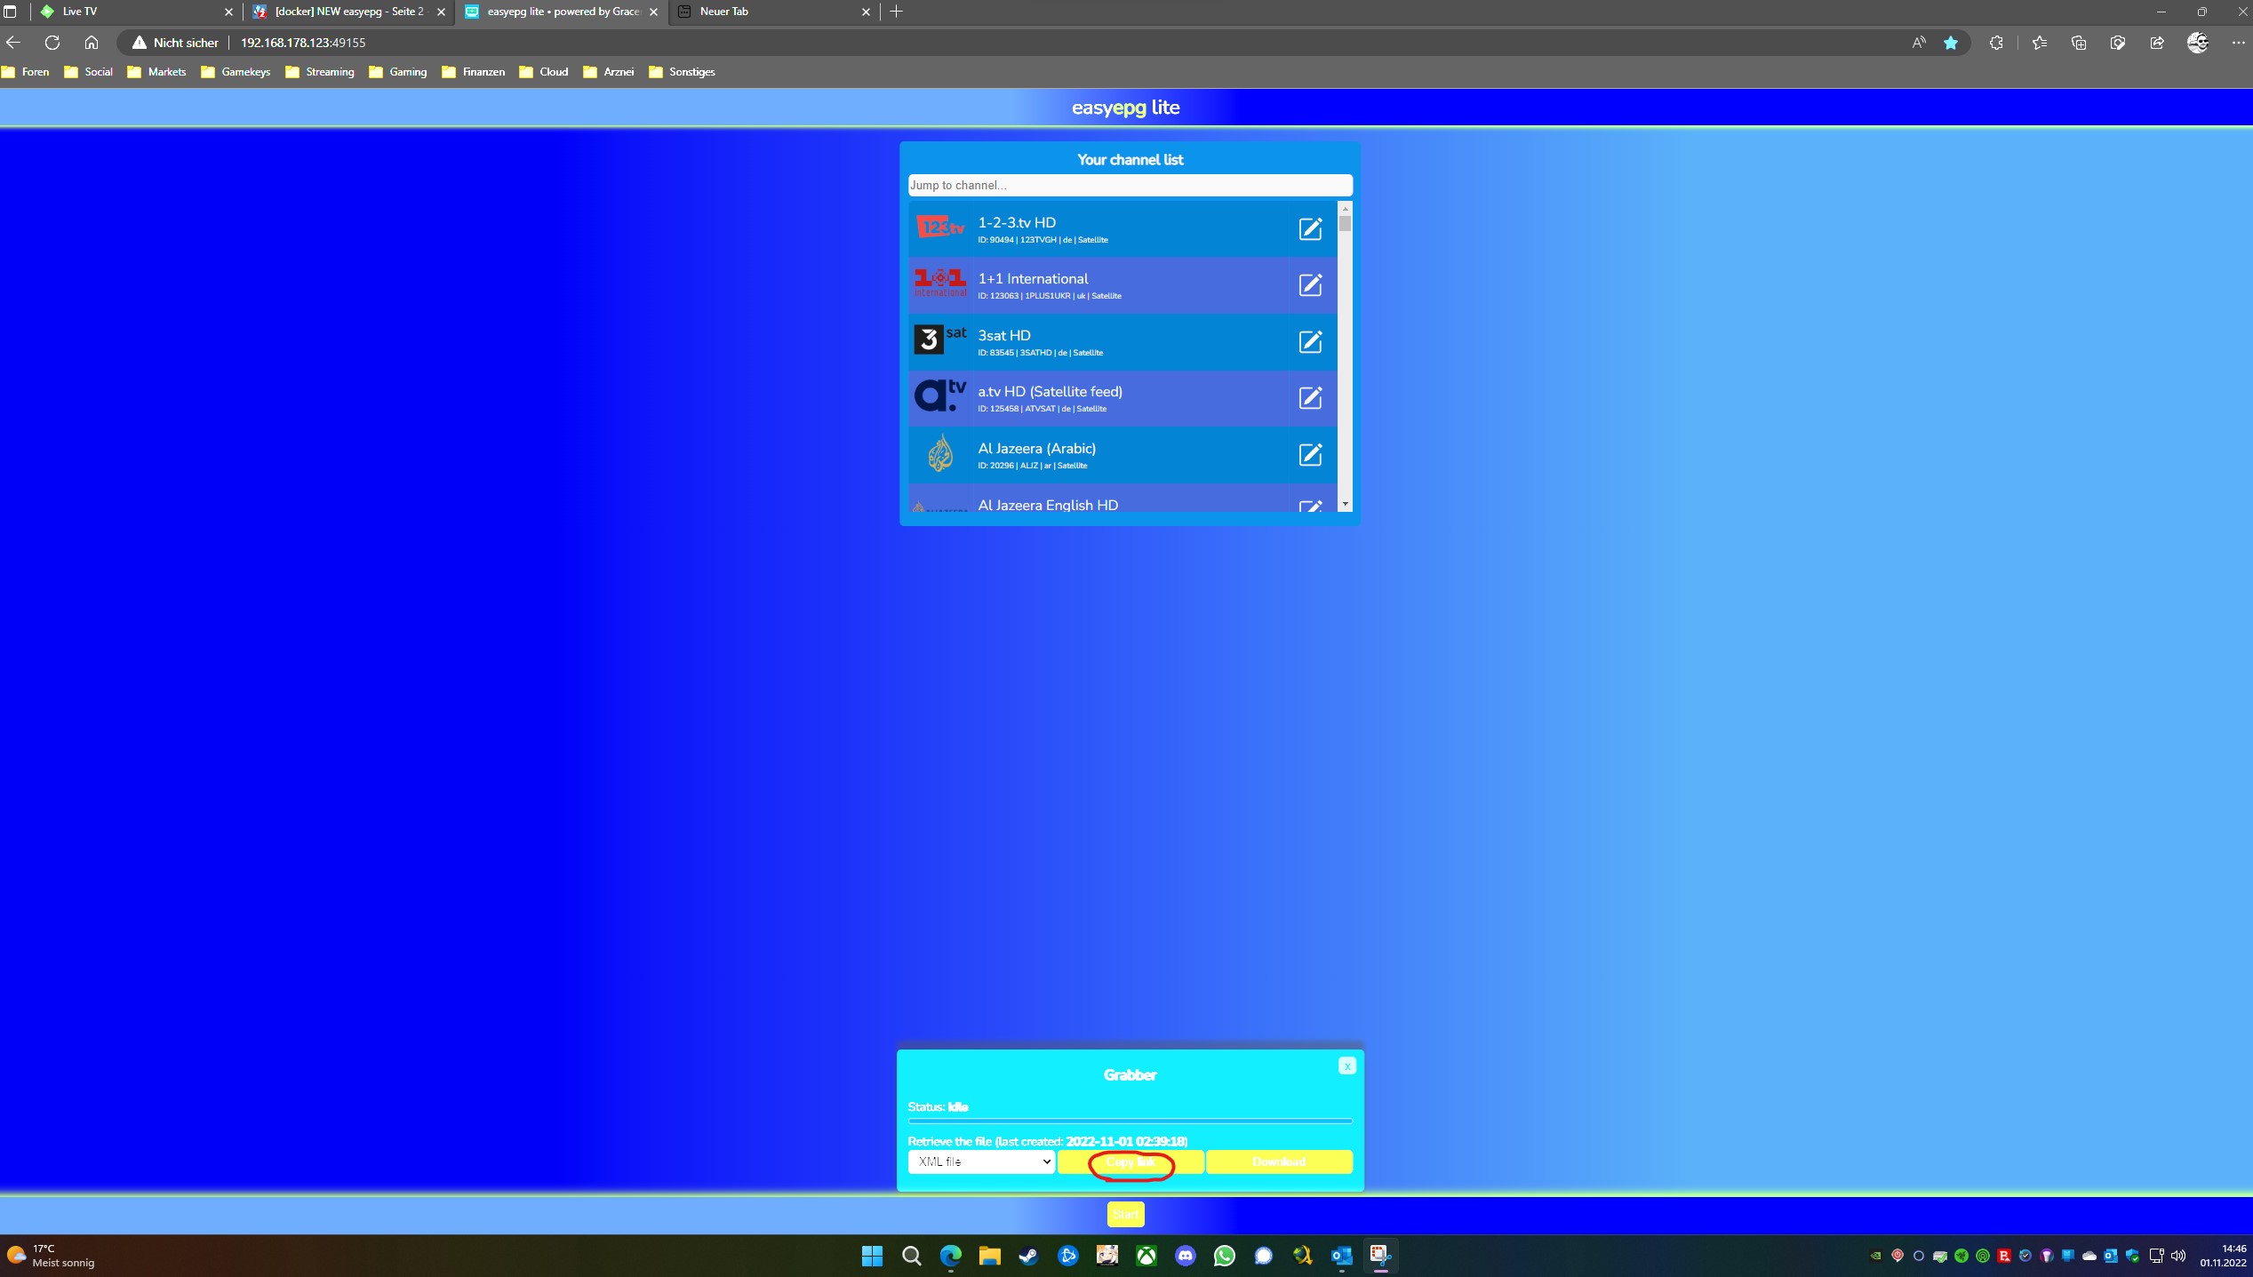Expand the Markets bookmark folder

pyautogui.click(x=157, y=72)
